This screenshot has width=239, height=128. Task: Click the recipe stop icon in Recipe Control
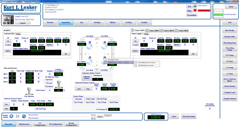pos(11,116)
